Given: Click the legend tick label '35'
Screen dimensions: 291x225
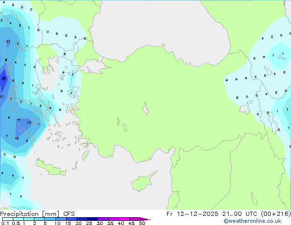Looking at the screenshot, I should click(x=110, y=223).
